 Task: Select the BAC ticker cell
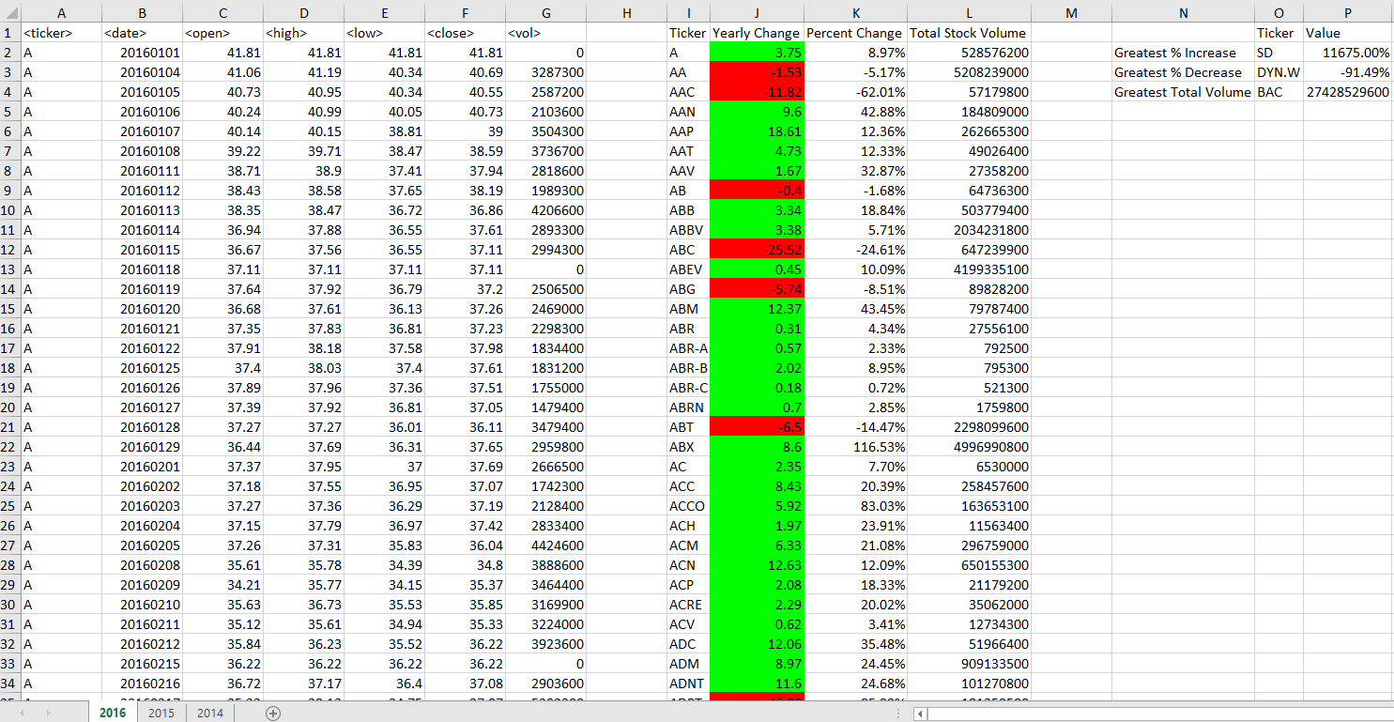(1279, 92)
